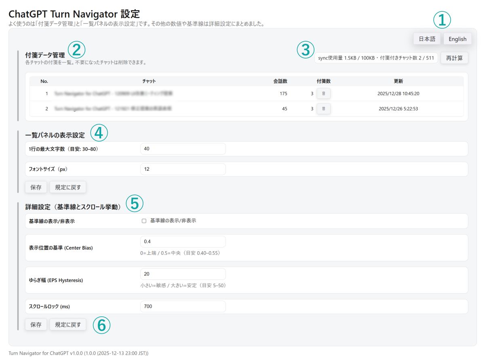Viewport: 485px width, 358px height.
Task: Click trash icon in chat No. 2 row
Action: 323,108
